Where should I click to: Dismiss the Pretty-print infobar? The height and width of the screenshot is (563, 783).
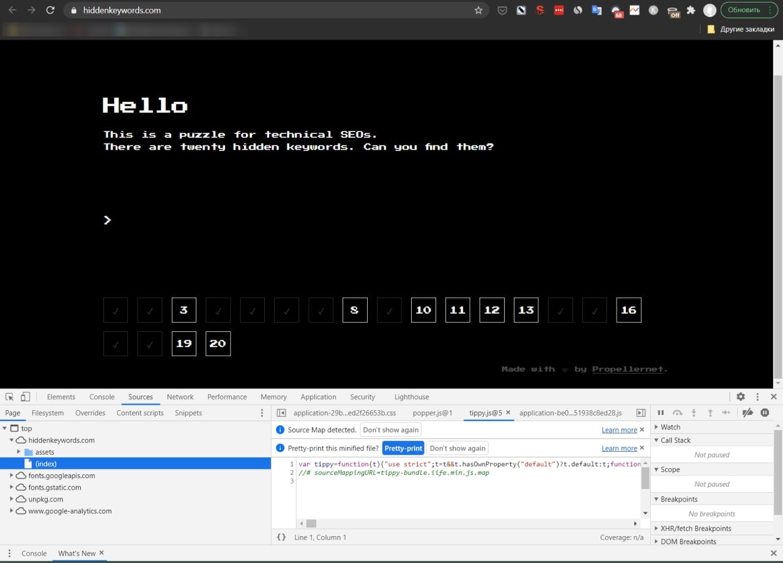[642, 448]
